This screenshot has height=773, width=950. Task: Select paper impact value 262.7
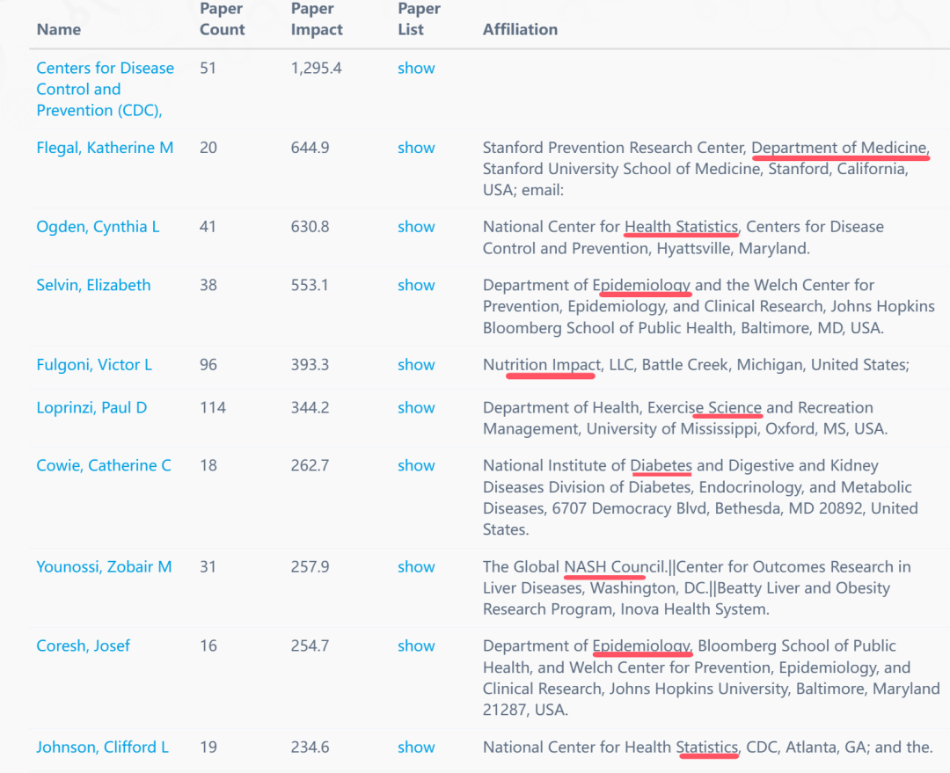click(311, 466)
